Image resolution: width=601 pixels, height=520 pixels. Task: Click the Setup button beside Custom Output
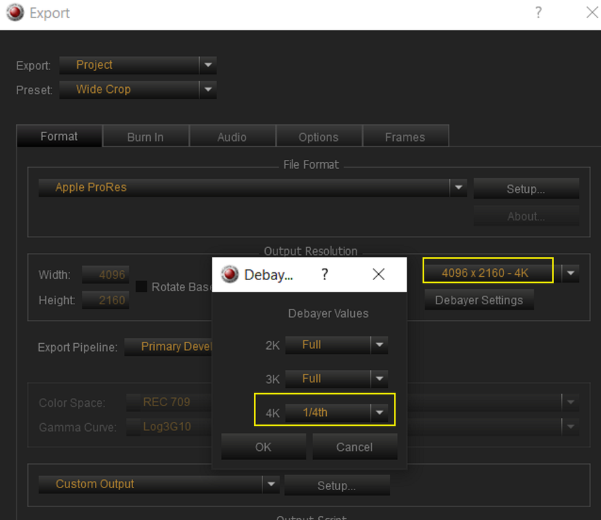(x=337, y=486)
